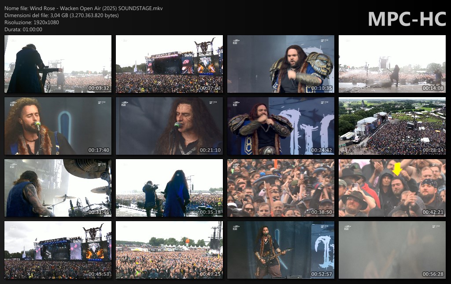Screen dimensions: 451x284
Task: Click the crowd thumbnail at 00:38:50
Action: (x=281, y=188)
